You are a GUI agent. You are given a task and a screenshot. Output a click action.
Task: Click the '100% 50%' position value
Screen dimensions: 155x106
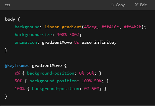click(x=92, y=81)
